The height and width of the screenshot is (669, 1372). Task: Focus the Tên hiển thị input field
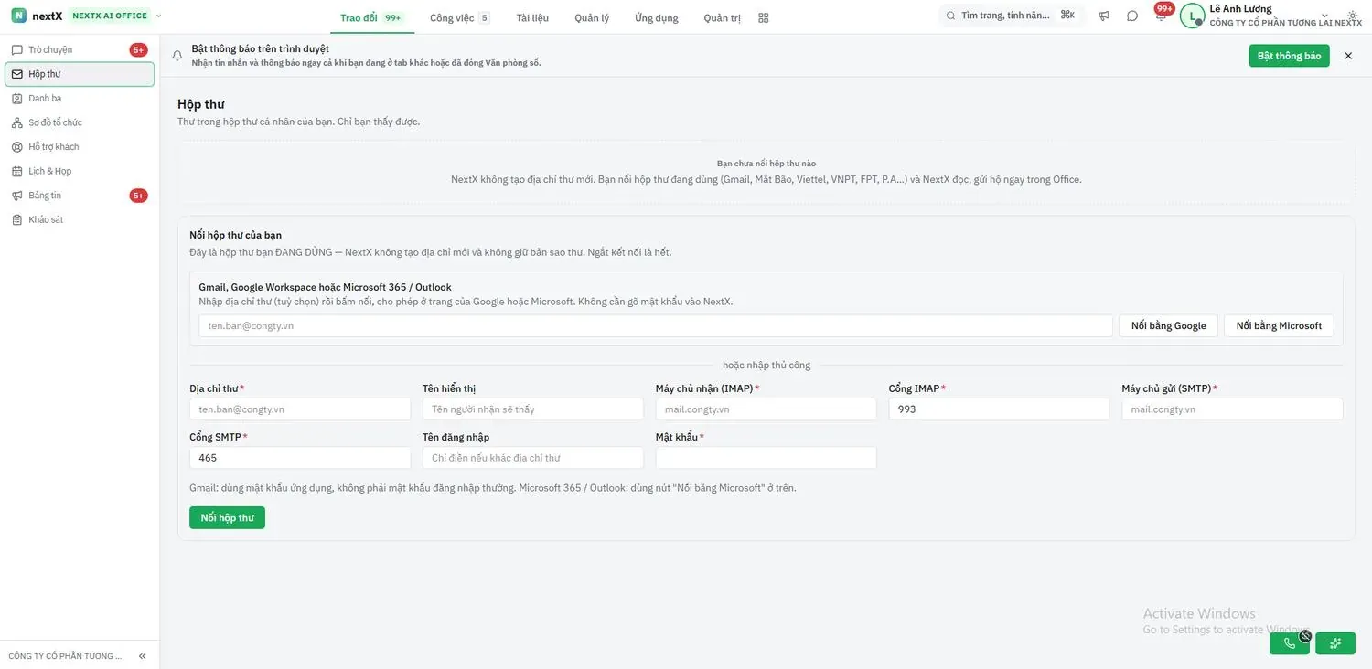(533, 409)
